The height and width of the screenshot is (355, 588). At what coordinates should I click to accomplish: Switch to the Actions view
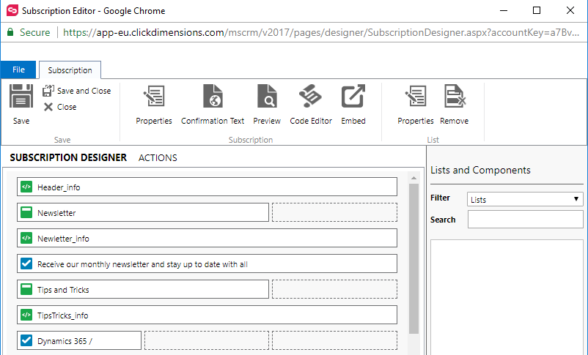pyautogui.click(x=158, y=157)
